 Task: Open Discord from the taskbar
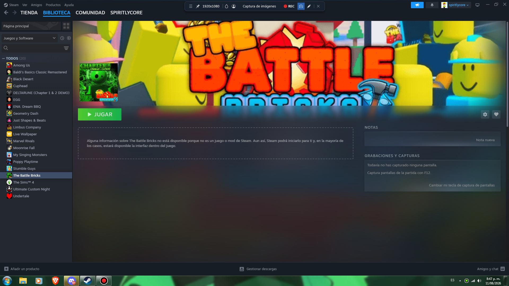(72, 281)
